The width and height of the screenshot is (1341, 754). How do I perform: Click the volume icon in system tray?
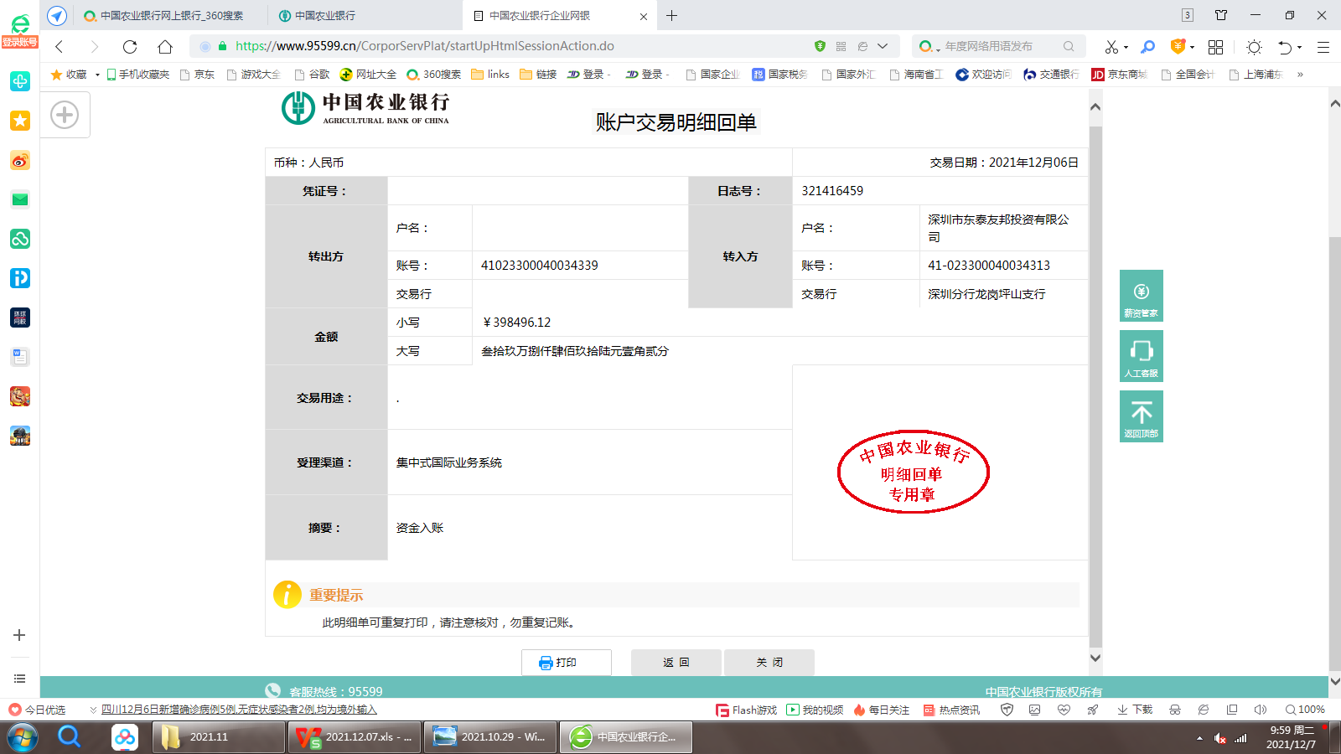(x=1220, y=738)
